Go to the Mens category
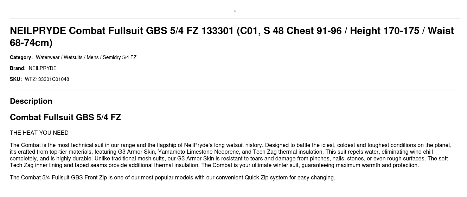The image size is (467, 197). pos(92,57)
